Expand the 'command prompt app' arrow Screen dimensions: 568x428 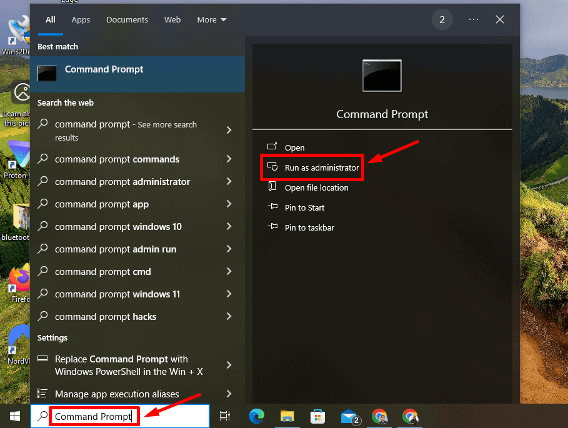coord(229,204)
